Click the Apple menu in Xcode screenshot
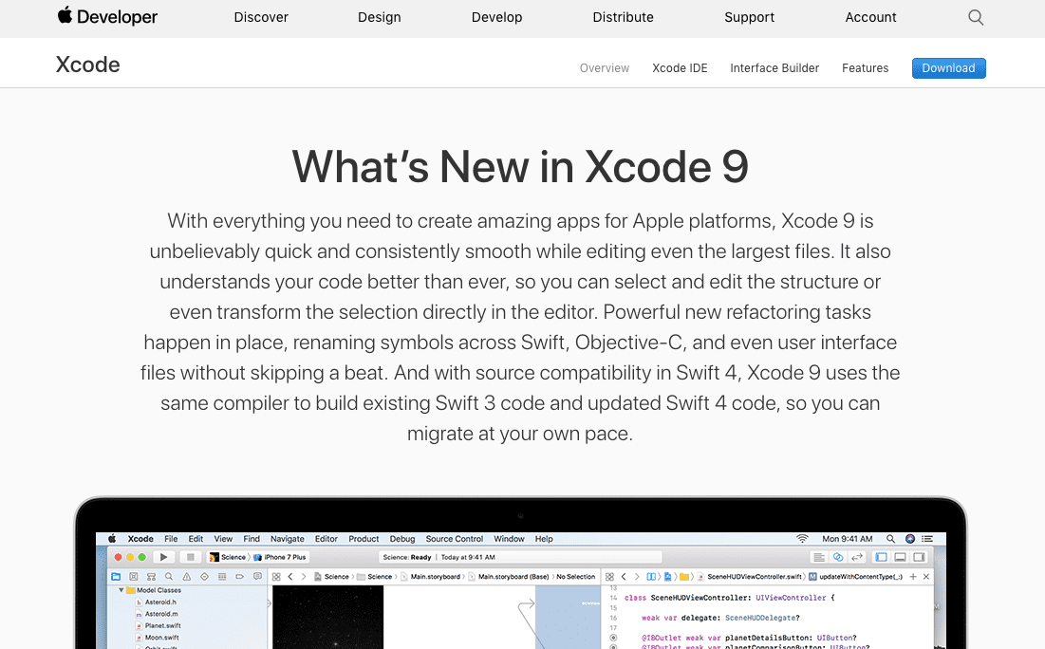The image size is (1045, 649). click(112, 538)
